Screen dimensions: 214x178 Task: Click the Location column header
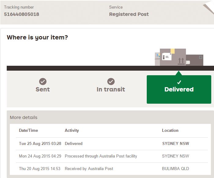tap(170, 130)
